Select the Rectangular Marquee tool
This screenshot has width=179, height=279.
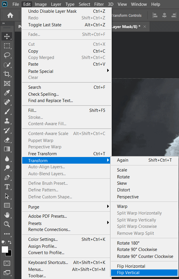(7, 46)
